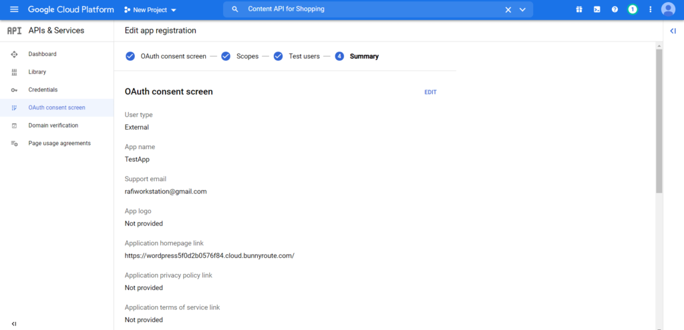684x330 pixels.
Task: Click the OAuth consent screen section heading
Action: pyautogui.click(x=169, y=92)
